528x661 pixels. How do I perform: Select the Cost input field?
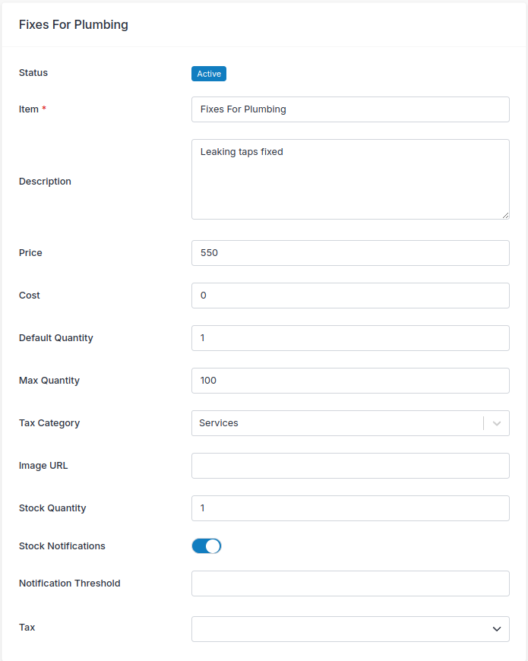350,296
